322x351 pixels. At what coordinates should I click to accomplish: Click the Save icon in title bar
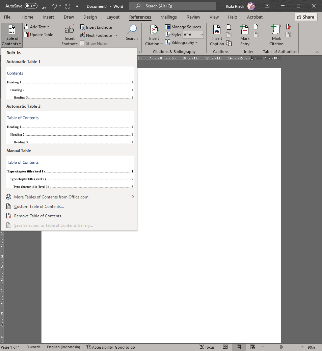[45, 6]
